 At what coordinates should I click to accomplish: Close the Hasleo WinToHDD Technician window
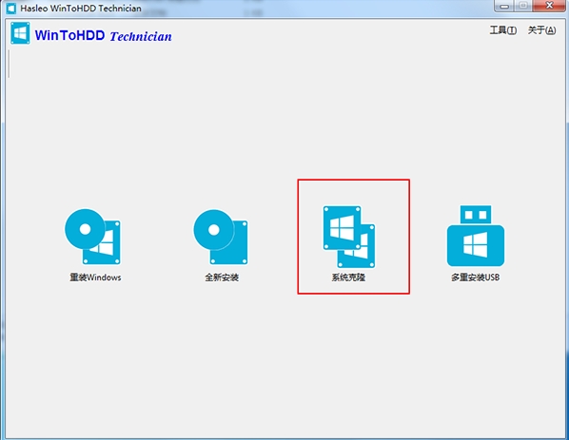[550, 6]
